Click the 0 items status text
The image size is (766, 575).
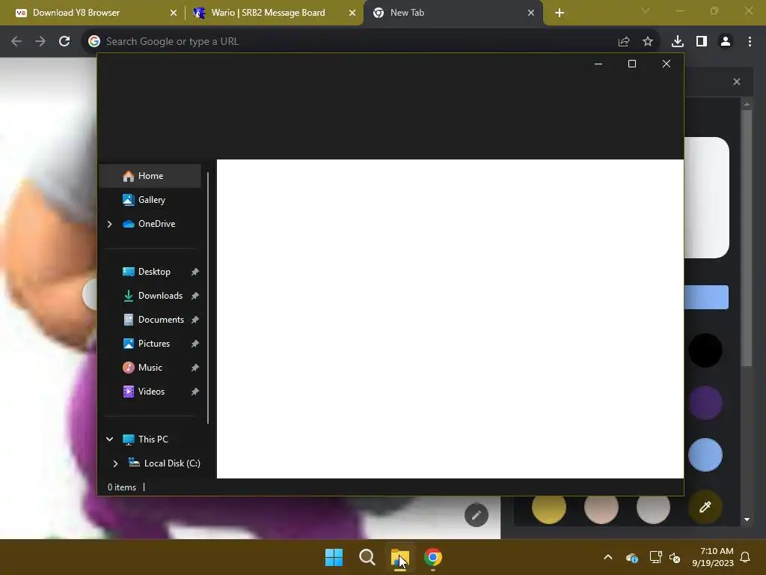pos(122,487)
